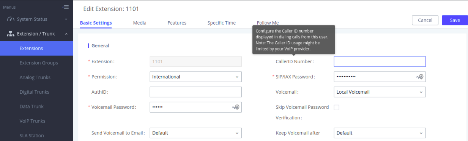The height and width of the screenshot is (141, 468).
Task: Switch to the Follow Me tab
Action: click(x=268, y=23)
